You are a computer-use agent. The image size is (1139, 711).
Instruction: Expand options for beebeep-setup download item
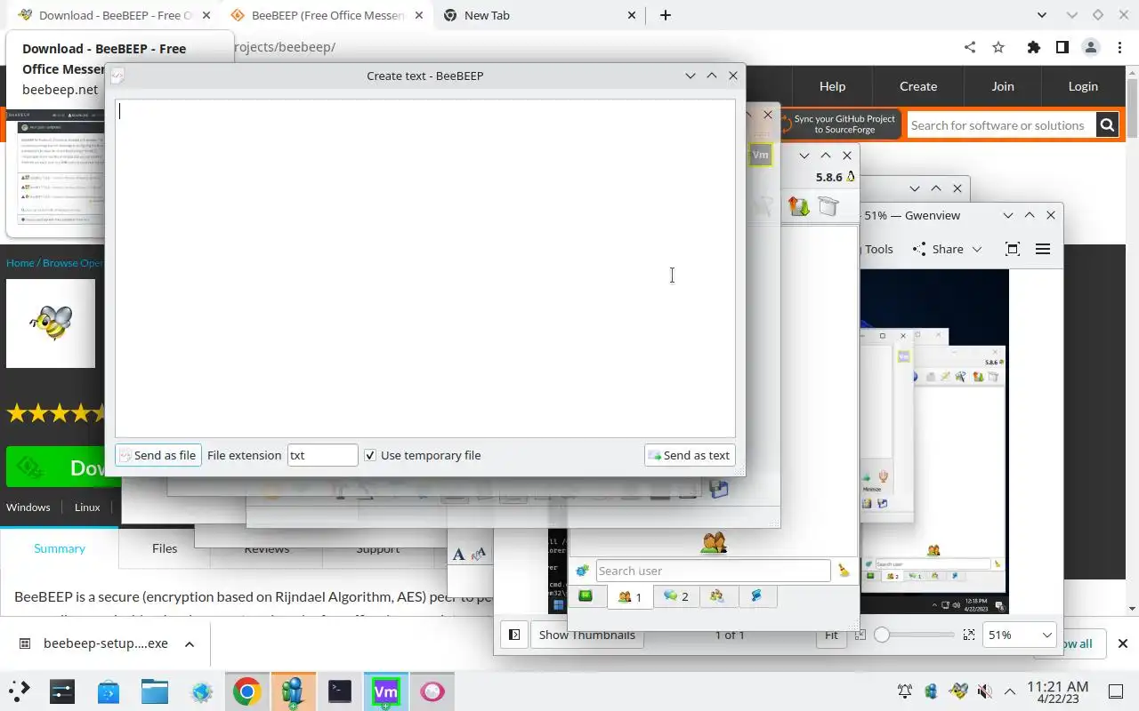[x=189, y=643]
